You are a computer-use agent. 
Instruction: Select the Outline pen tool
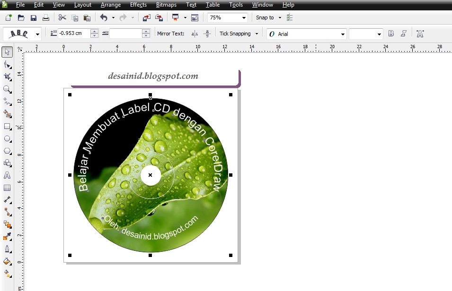coord(8,249)
